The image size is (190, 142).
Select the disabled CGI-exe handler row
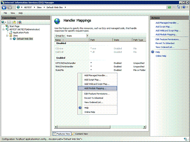pos(100,49)
